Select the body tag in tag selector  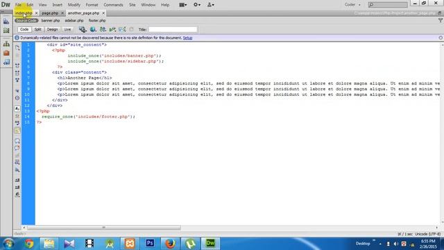point(20,234)
